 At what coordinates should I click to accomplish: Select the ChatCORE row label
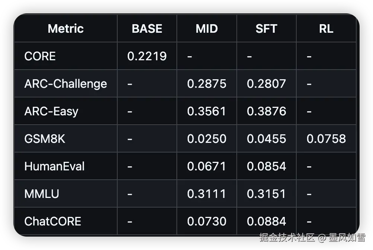point(52,221)
